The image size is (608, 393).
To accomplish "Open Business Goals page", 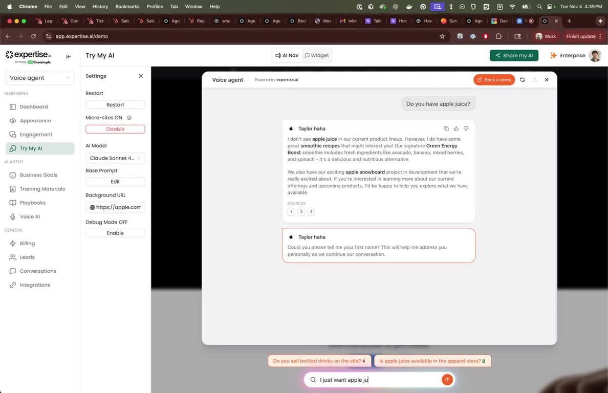I will (38, 175).
